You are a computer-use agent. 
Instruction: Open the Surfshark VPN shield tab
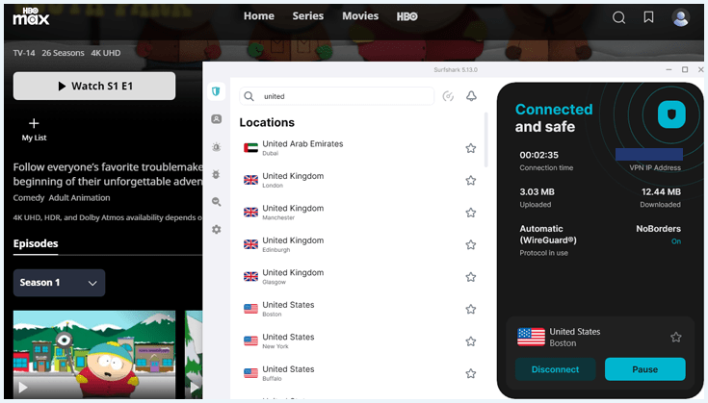(x=216, y=91)
